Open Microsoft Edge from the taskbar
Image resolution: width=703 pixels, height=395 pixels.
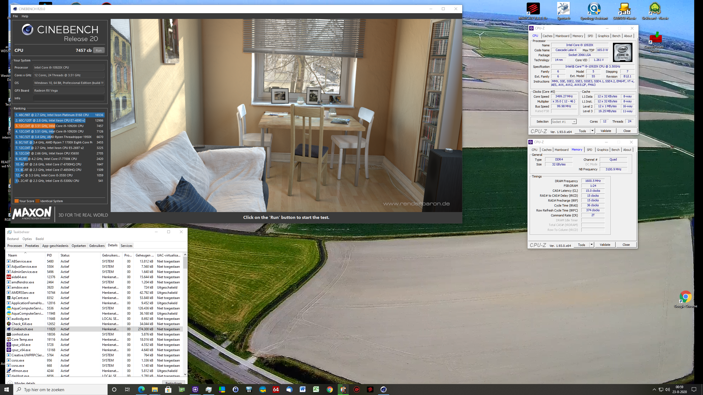141,390
